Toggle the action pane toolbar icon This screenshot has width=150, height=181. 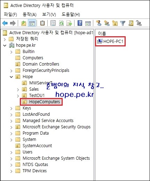coord(88,23)
